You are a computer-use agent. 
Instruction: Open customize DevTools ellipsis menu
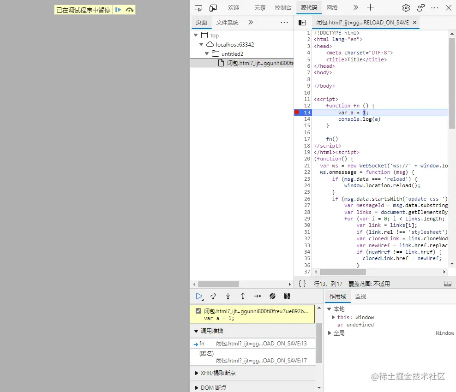pos(435,8)
